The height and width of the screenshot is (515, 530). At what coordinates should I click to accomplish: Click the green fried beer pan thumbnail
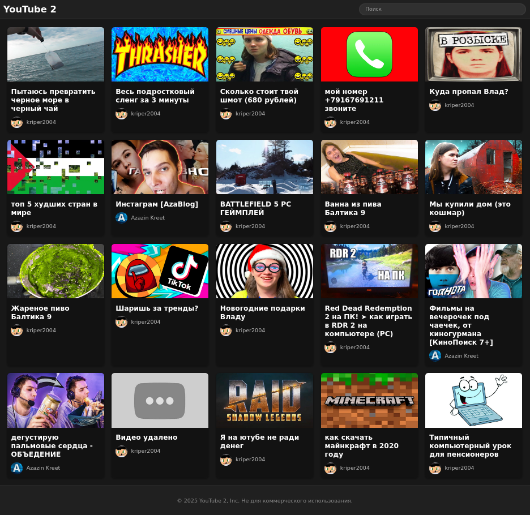point(55,271)
